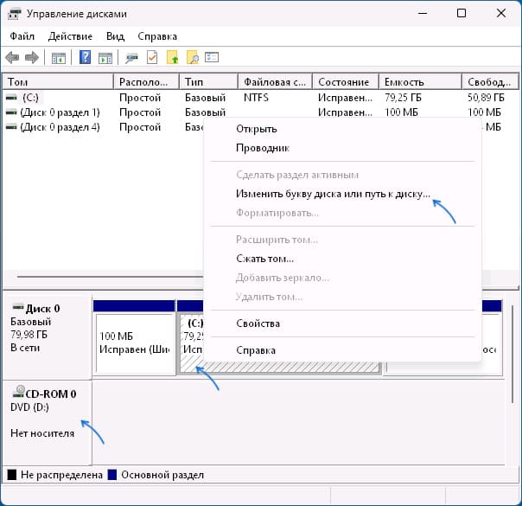Click 'Свойства' in the context menu
The image size is (522, 506).
(x=258, y=323)
